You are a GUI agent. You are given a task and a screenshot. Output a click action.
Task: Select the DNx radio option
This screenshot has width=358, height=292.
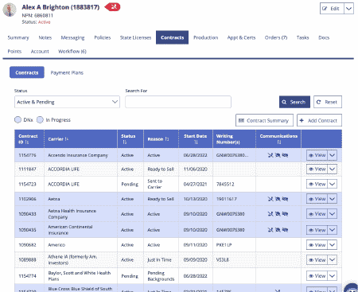18,120
